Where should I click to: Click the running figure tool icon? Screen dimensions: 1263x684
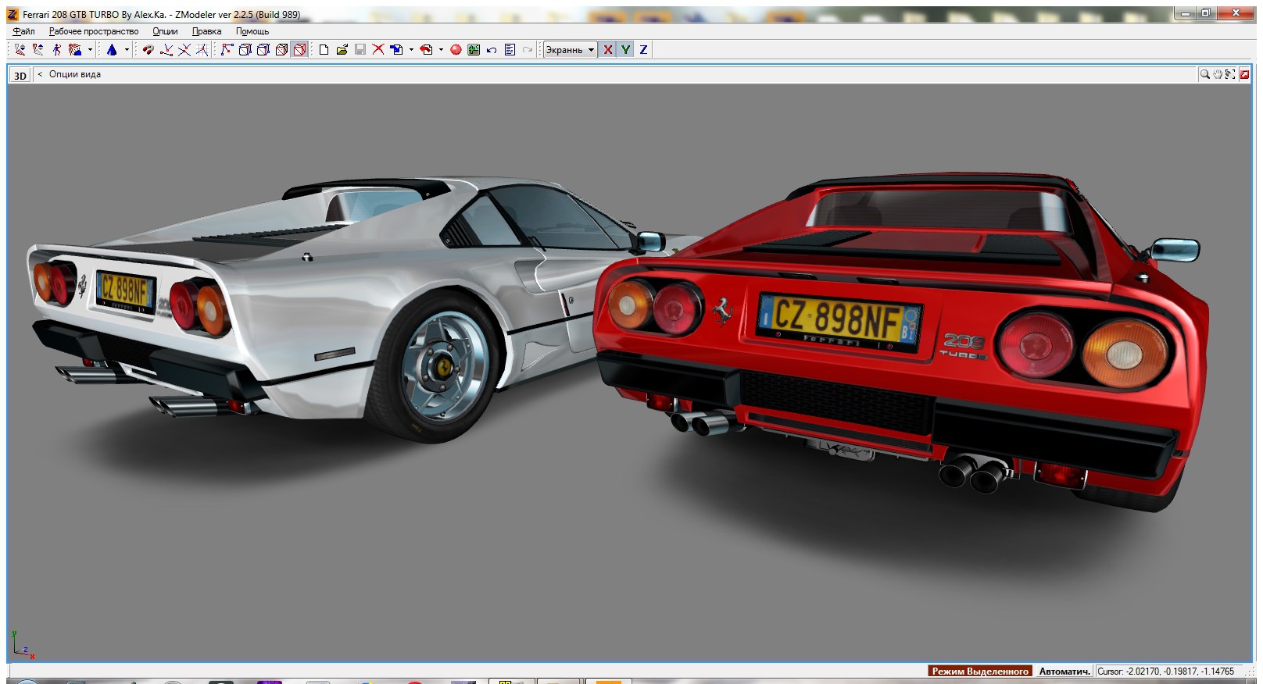(x=57, y=49)
